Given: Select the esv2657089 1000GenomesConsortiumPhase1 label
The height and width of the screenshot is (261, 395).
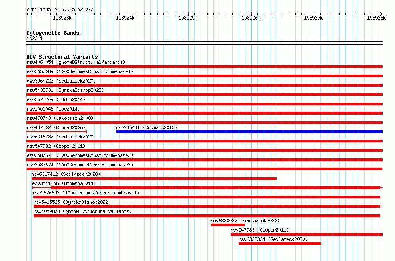Looking at the screenshot, I should [x=80, y=71].
